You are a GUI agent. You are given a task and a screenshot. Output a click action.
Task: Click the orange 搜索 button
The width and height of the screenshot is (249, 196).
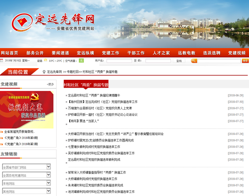tap(245, 61)
